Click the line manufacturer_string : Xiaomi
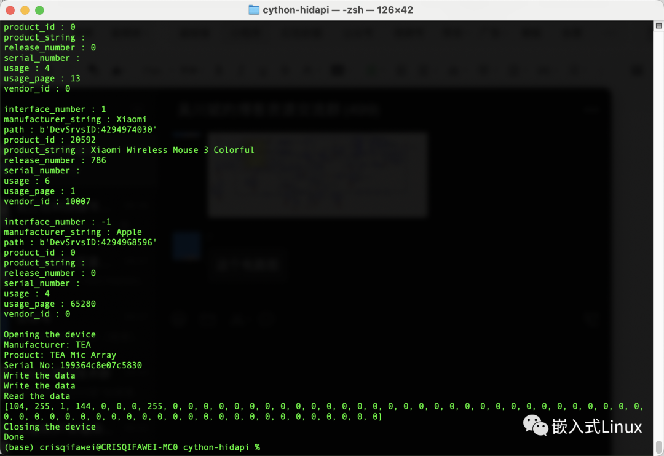 75,119
